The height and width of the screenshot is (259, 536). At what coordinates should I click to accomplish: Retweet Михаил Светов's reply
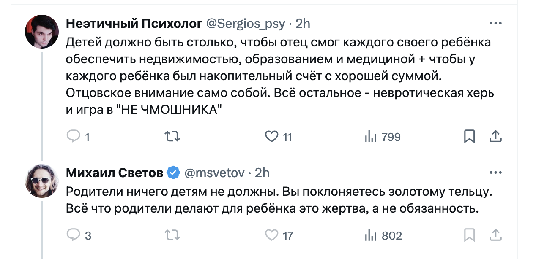click(x=172, y=235)
